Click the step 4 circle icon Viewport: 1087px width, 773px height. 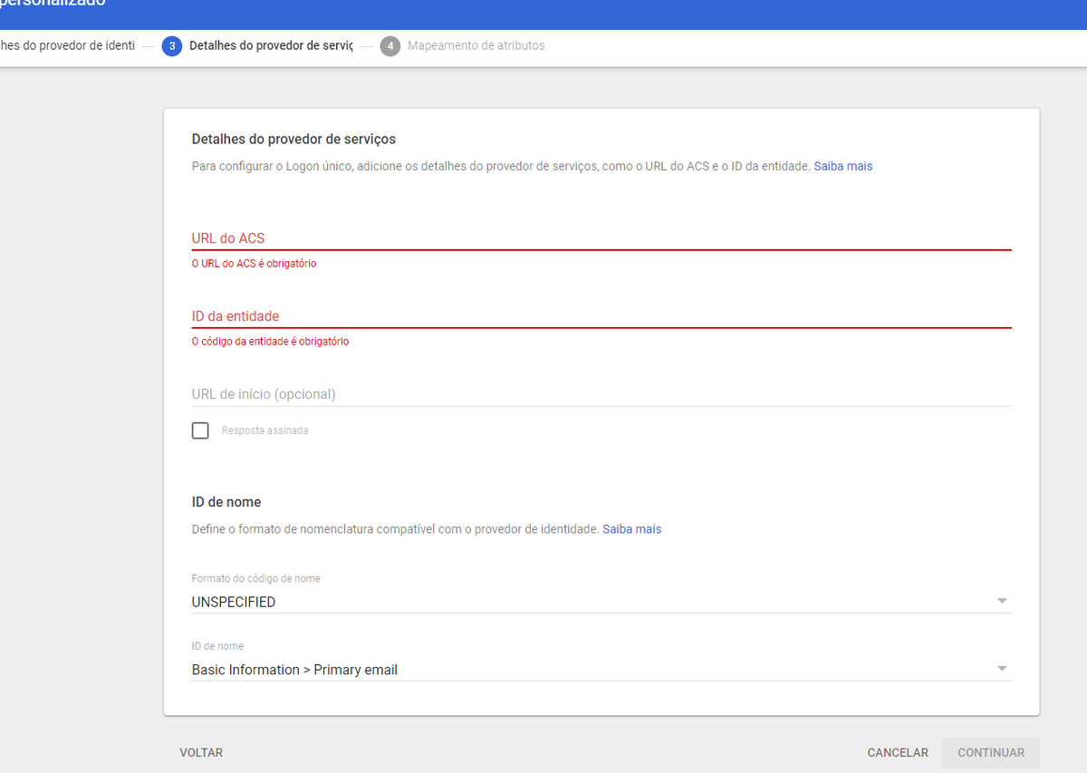[390, 46]
